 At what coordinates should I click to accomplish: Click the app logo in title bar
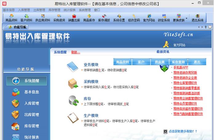pyautogui.click(x=4, y=3)
